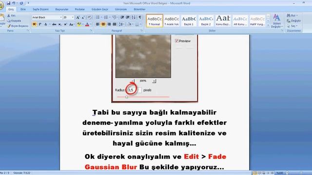
Task: Select the Biçim Boyacısı format painter
Action: (18, 26)
